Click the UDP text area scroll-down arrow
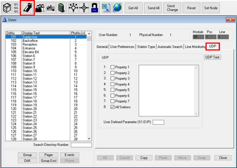The image size is (237, 168). [x=196, y=114]
